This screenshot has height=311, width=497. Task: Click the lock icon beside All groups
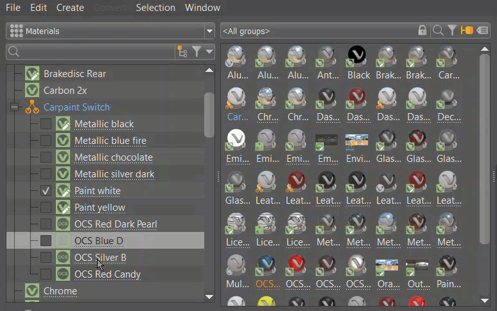coord(423,30)
